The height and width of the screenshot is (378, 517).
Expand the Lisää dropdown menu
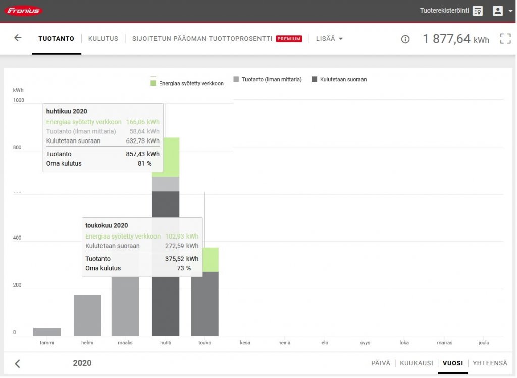(329, 39)
